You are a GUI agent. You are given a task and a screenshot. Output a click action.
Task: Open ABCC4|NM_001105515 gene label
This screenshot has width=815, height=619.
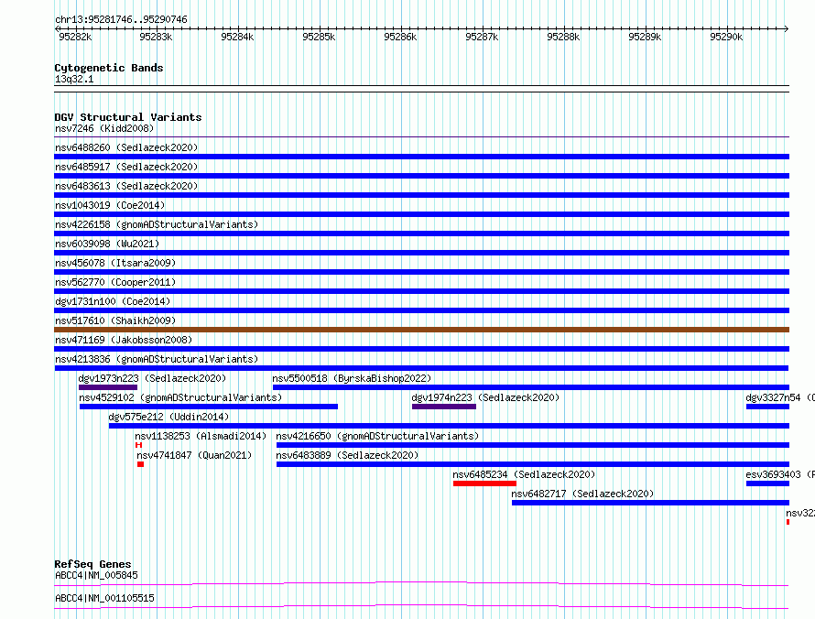[104, 598]
